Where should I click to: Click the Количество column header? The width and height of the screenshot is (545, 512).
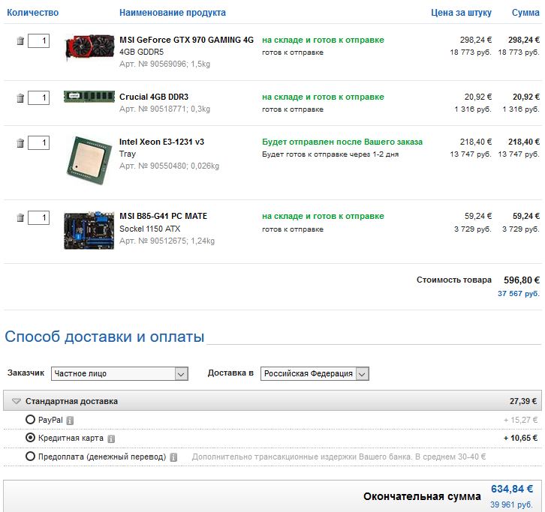pyautogui.click(x=33, y=13)
